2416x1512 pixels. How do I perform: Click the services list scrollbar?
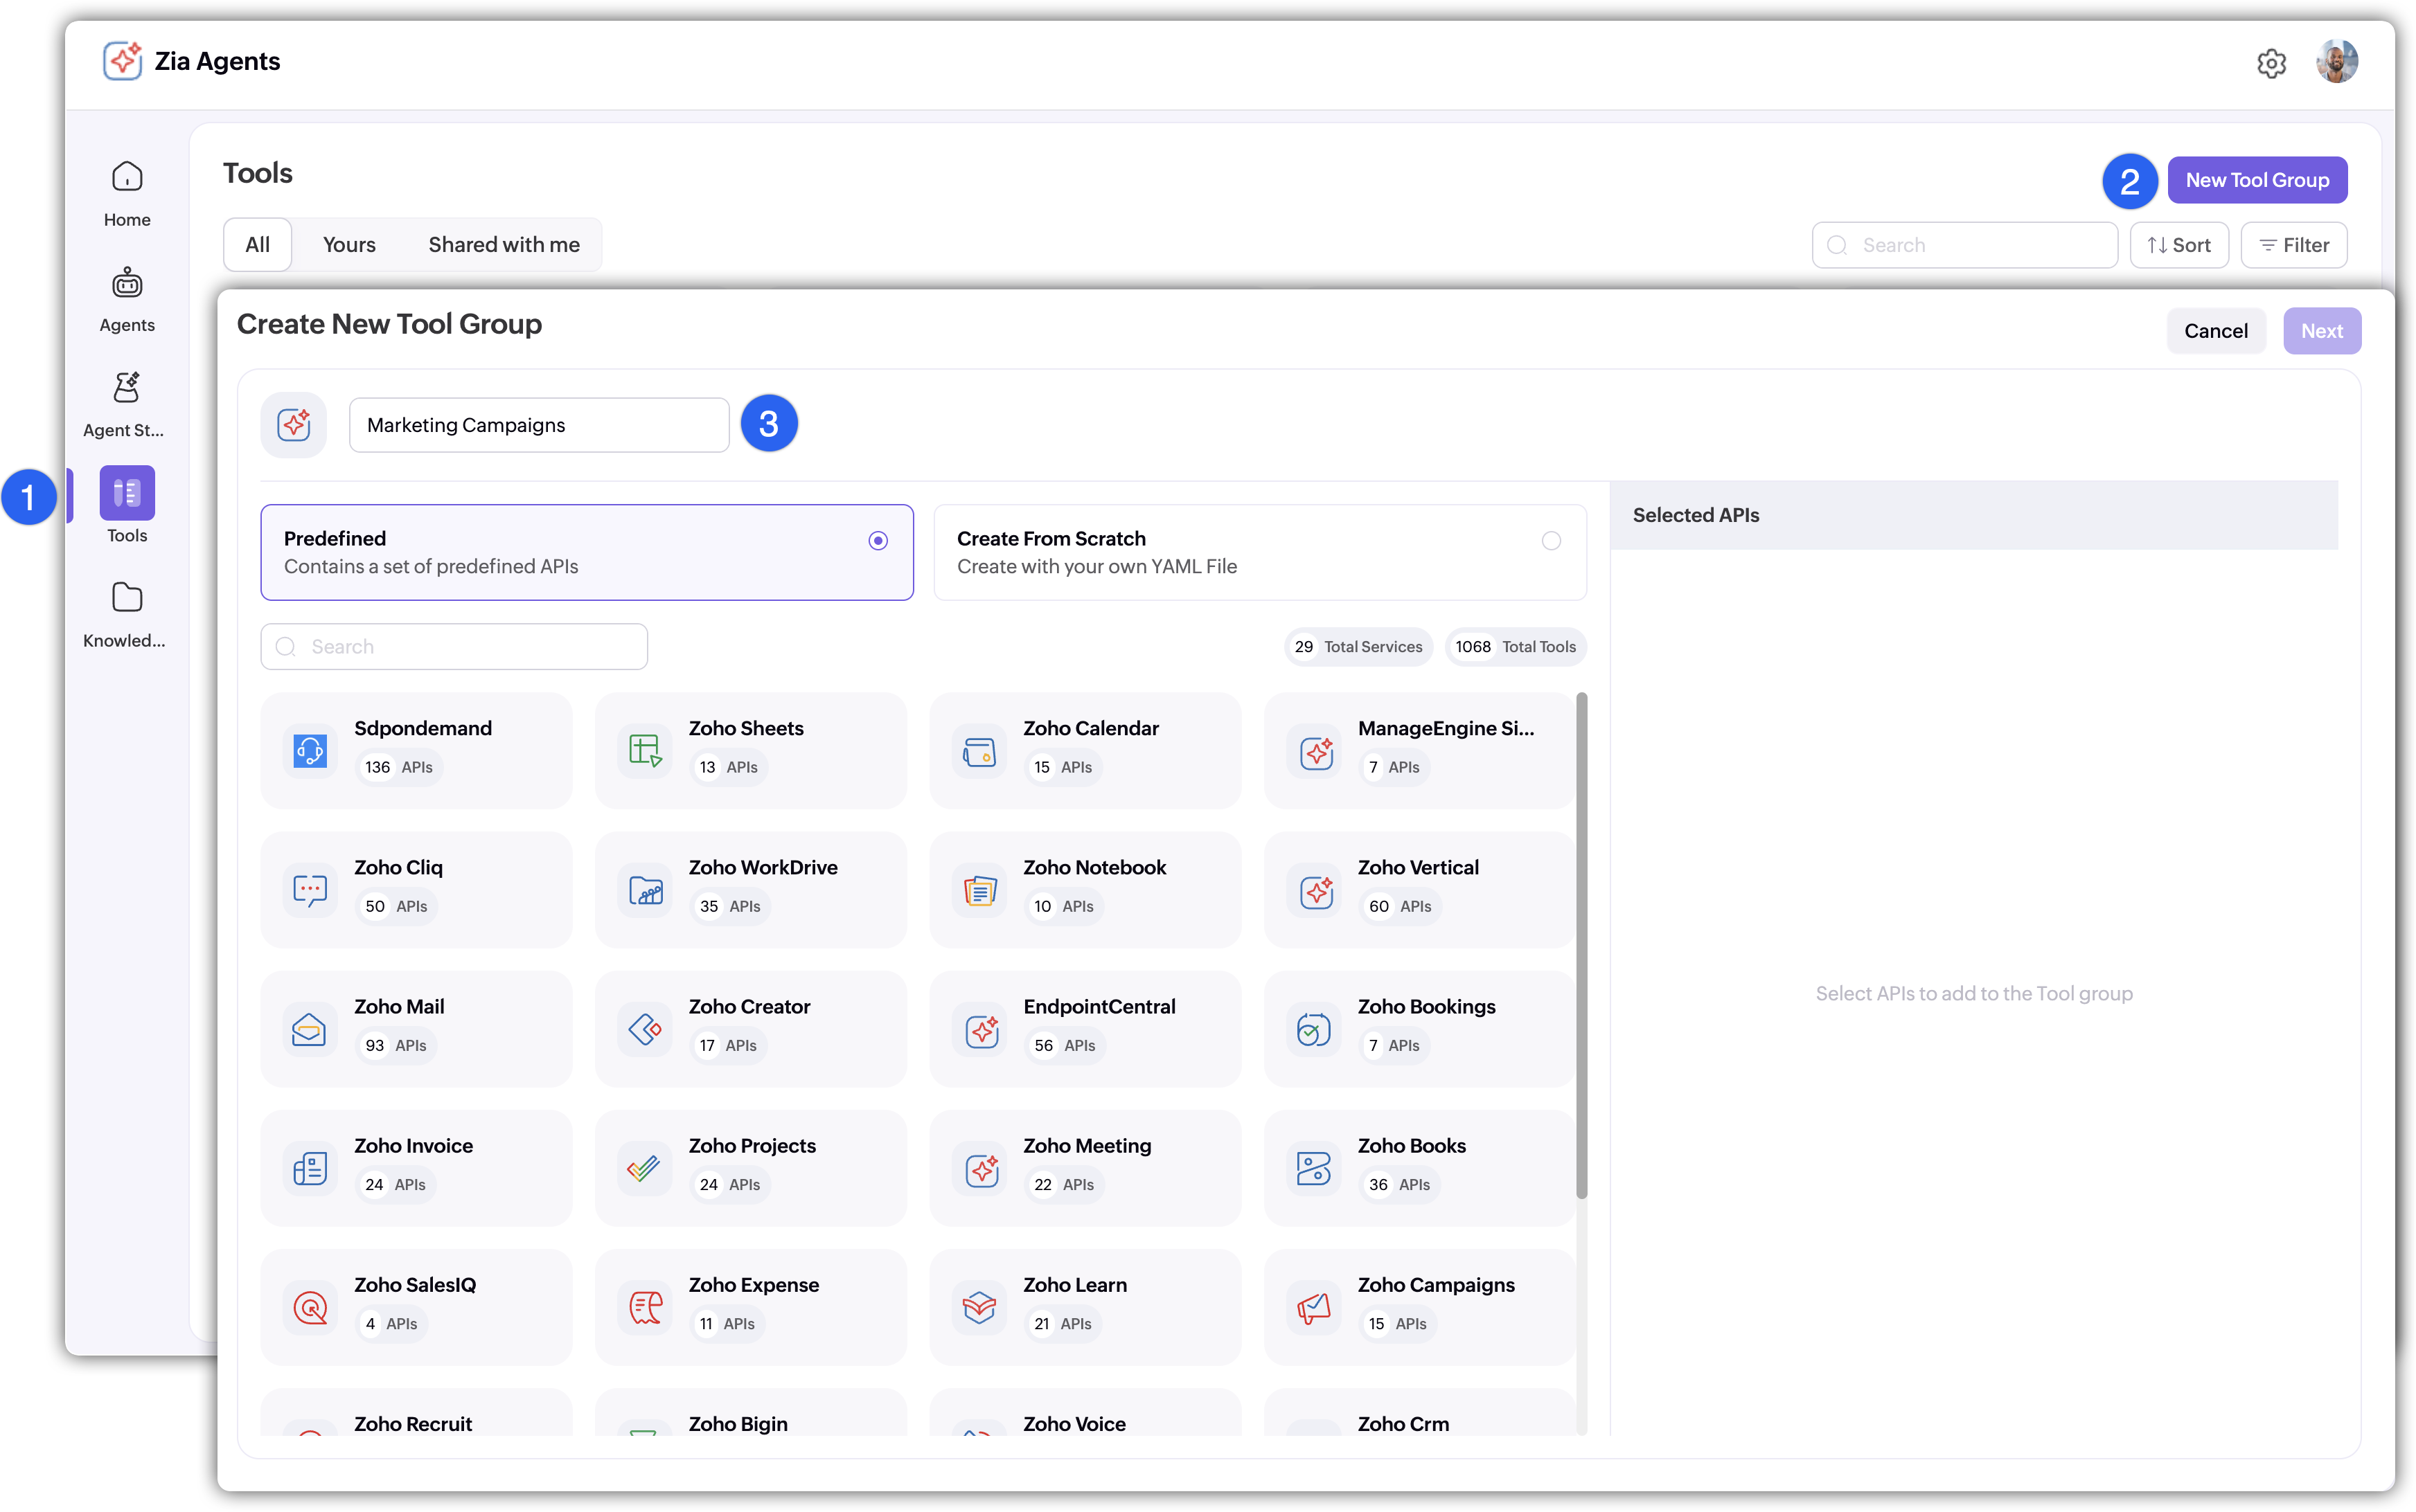point(1581,945)
